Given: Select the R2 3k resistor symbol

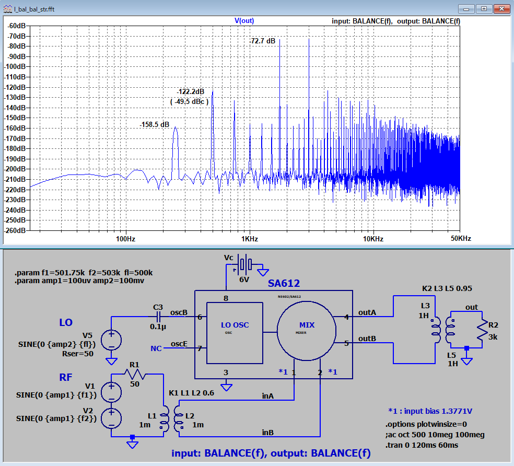Looking at the screenshot, I should (482, 330).
